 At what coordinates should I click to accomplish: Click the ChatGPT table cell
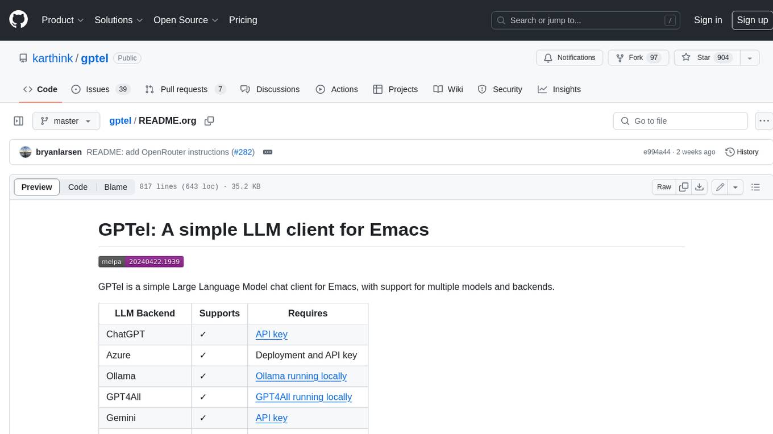tap(145, 334)
